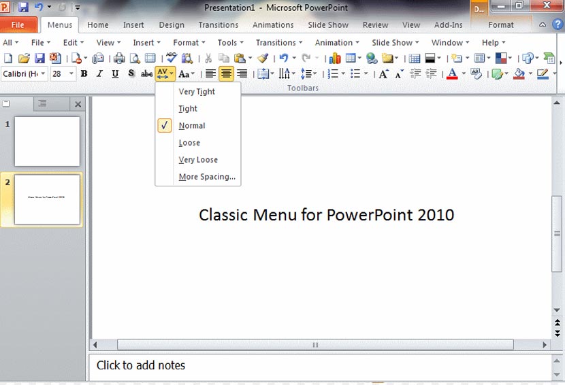Open Print Preview

pyautogui.click(x=135, y=58)
